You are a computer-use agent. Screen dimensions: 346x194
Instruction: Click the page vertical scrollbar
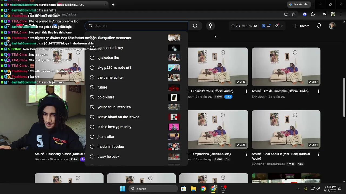click(x=344, y=98)
